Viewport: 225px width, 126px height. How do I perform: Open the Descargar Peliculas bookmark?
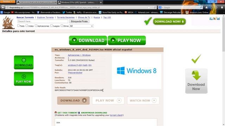point(172,13)
